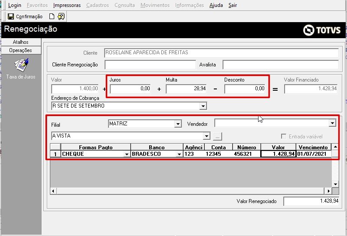This screenshot has width=347, height=236.
Task: Click the Confirmação save icon
Action: coord(10,16)
